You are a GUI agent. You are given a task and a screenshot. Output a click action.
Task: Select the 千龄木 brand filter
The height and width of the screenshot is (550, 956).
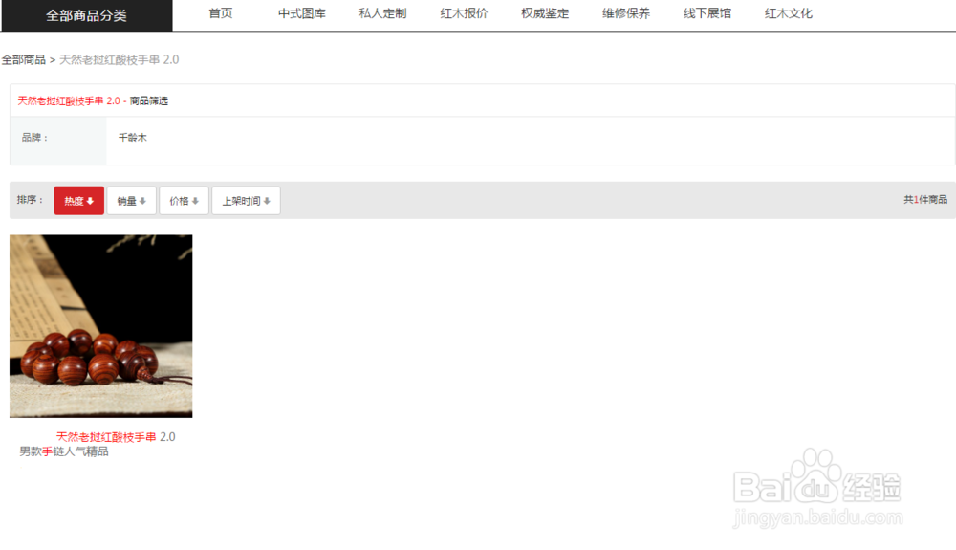coord(132,138)
